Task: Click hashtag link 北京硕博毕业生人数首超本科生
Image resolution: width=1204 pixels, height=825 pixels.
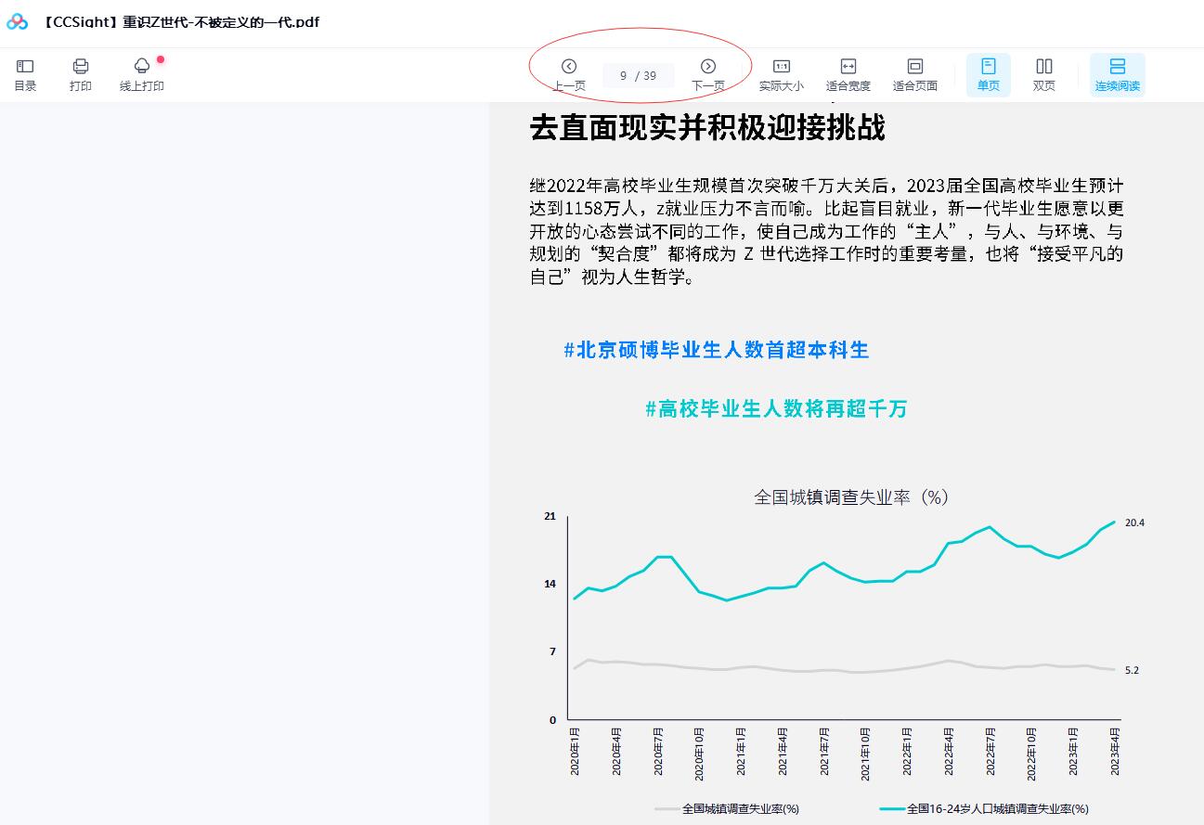Action: click(716, 351)
